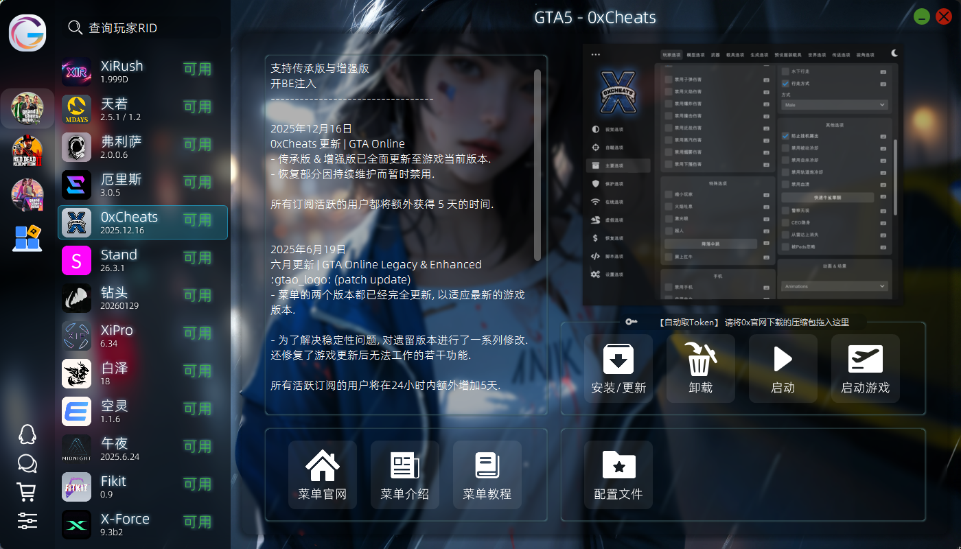Image resolution: width=961 pixels, height=549 pixels.
Task: Click the 安装/更新 install button
Action: (618, 369)
